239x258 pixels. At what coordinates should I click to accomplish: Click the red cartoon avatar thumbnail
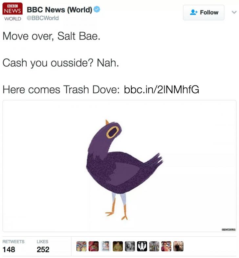(x=94, y=246)
